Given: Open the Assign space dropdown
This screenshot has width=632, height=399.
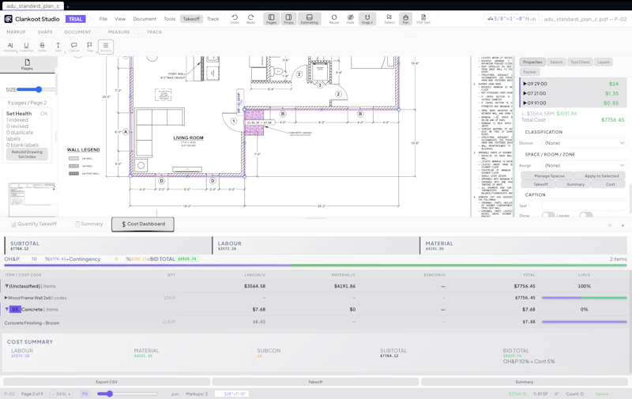Looking at the screenshot, I should [x=584, y=165].
